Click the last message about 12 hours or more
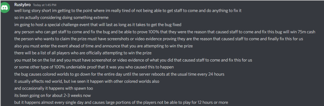 click(x=121, y=102)
